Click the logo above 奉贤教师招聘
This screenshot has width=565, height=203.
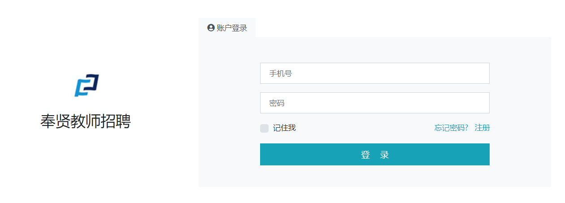(86, 85)
